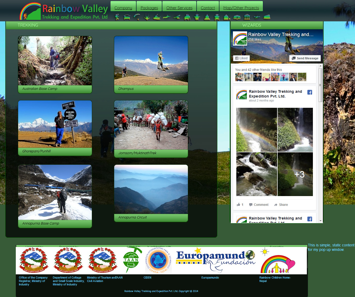Click the bed accommodation icon
The image size is (355, 297).
[x=127, y=17]
